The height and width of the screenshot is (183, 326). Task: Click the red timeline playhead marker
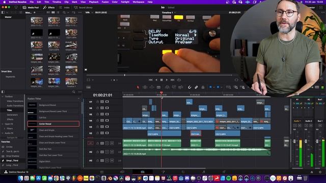click(161, 93)
